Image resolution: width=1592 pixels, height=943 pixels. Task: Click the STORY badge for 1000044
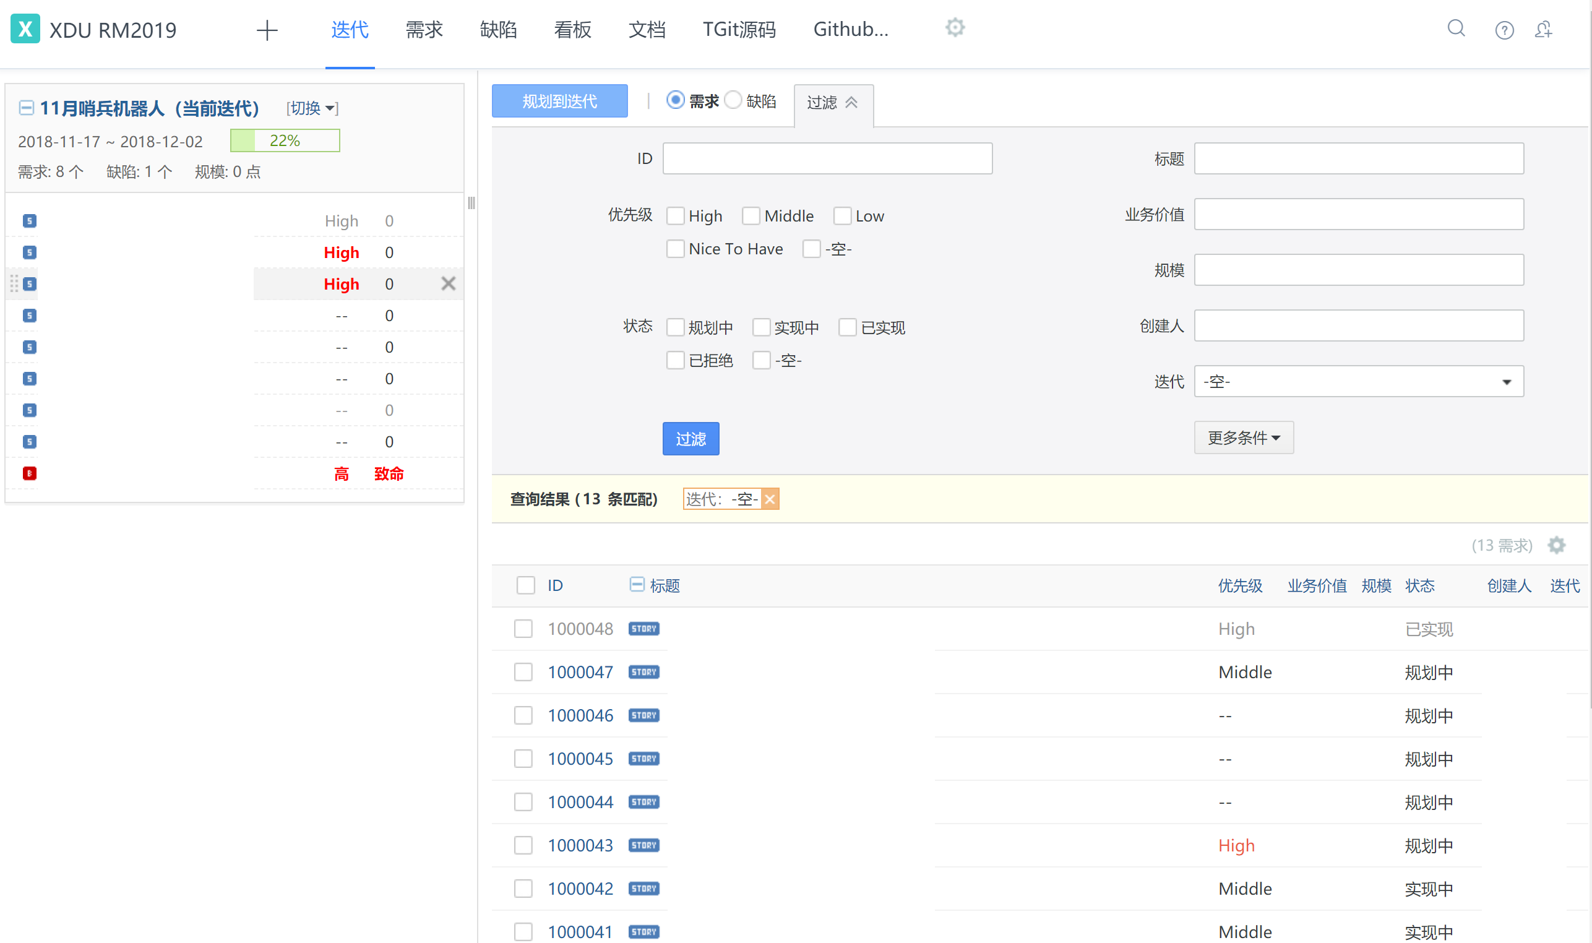pyautogui.click(x=643, y=801)
